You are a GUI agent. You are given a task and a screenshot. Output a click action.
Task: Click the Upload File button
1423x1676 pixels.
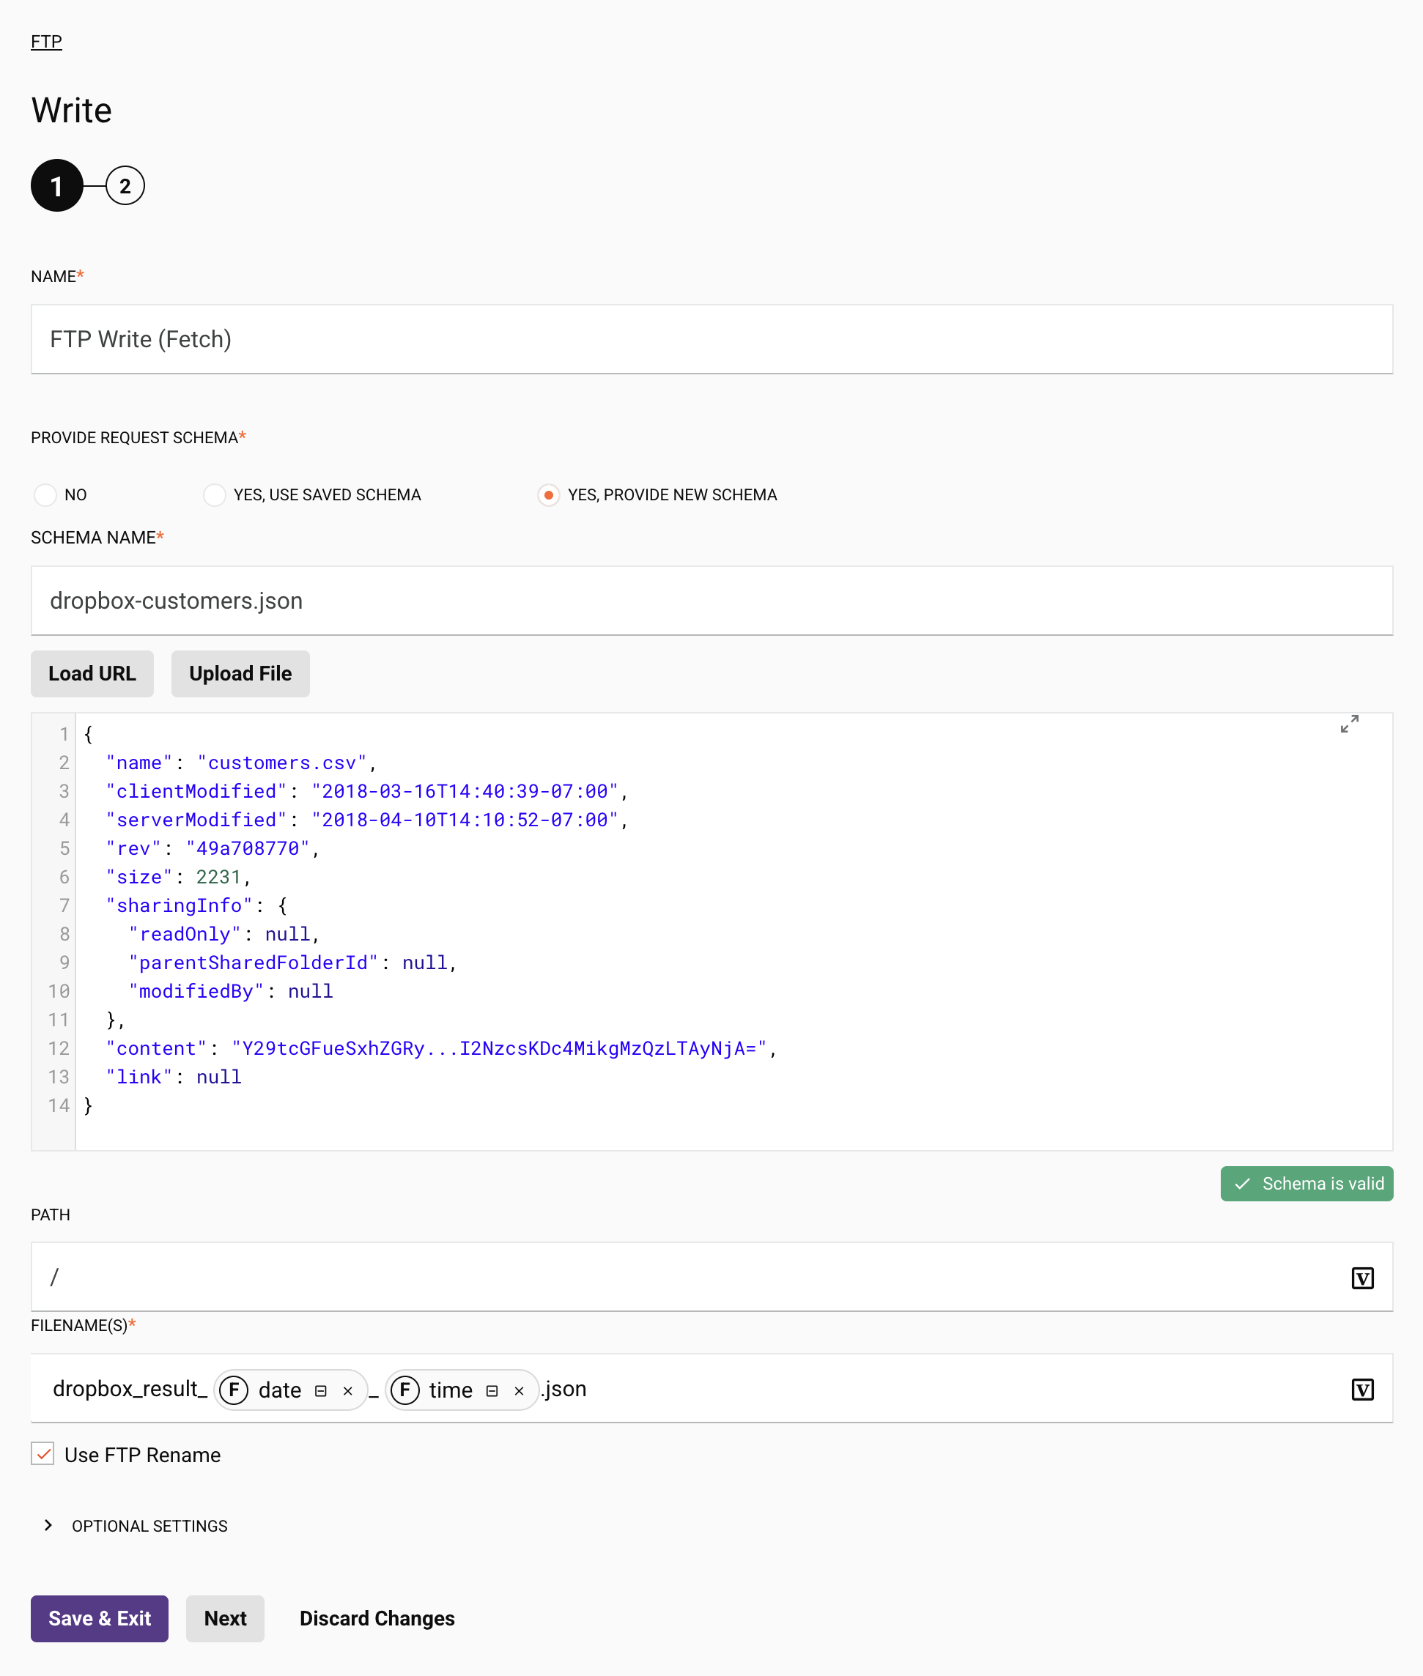(240, 673)
